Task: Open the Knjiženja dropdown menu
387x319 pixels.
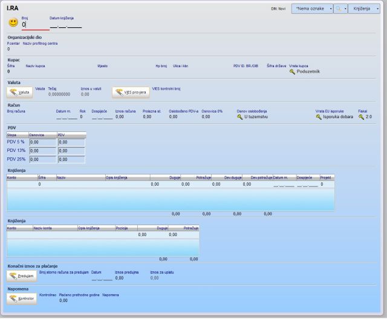Action: [363, 9]
